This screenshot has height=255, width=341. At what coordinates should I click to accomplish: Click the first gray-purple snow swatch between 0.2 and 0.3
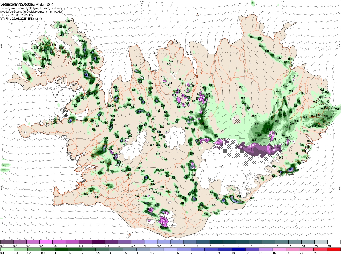click(x=7, y=242)
